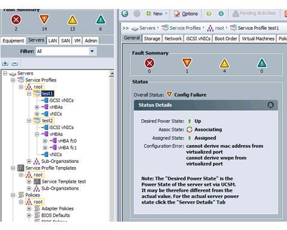Click the green back navigation arrow icon
The image size is (287, 230).
125,14
